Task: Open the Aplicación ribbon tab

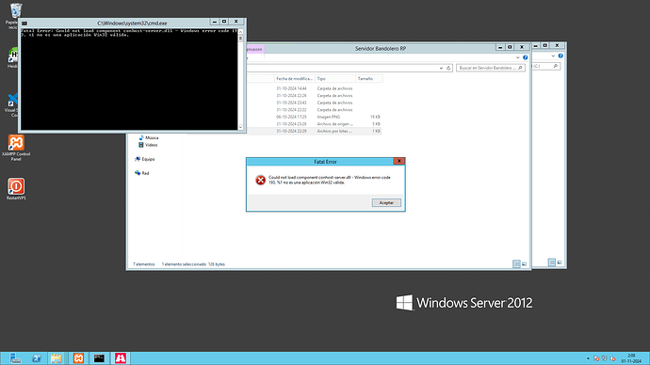Action: (254, 49)
